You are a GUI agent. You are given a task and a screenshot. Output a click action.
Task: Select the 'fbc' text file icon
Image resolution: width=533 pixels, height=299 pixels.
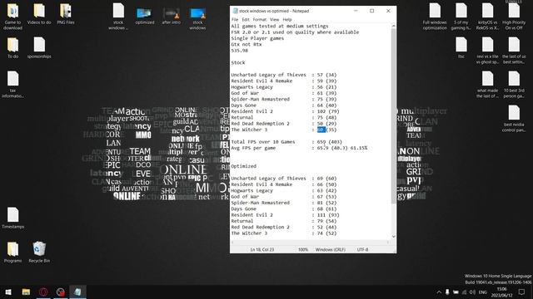point(461,47)
